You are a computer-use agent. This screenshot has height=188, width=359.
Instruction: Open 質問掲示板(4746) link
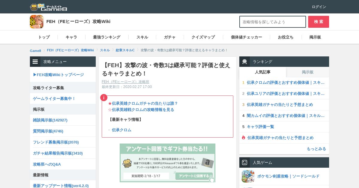[48, 131]
